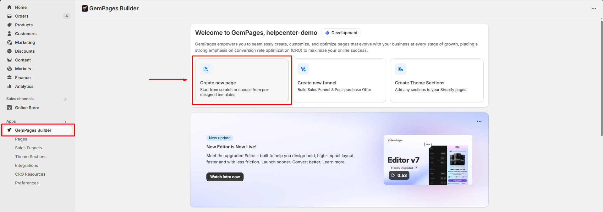The width and height of the screenshot is (603, 212).
Task: Click the Create new page icon
Action: click(206, 69)
